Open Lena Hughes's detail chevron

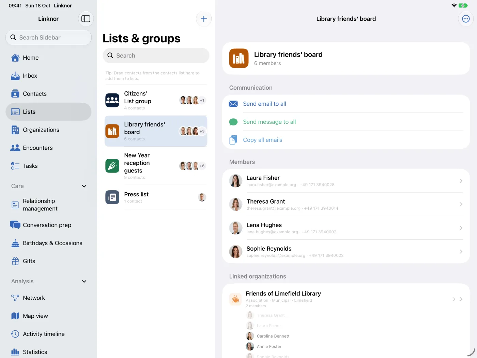461,228
